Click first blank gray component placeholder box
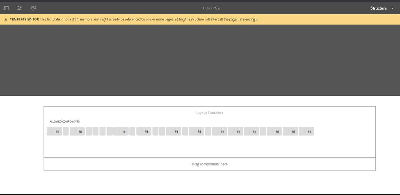400x195 pixels. 66,131
